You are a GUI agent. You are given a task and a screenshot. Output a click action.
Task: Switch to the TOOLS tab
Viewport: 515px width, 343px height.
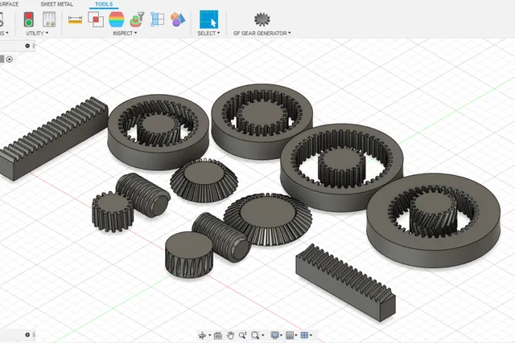(104, 4)
